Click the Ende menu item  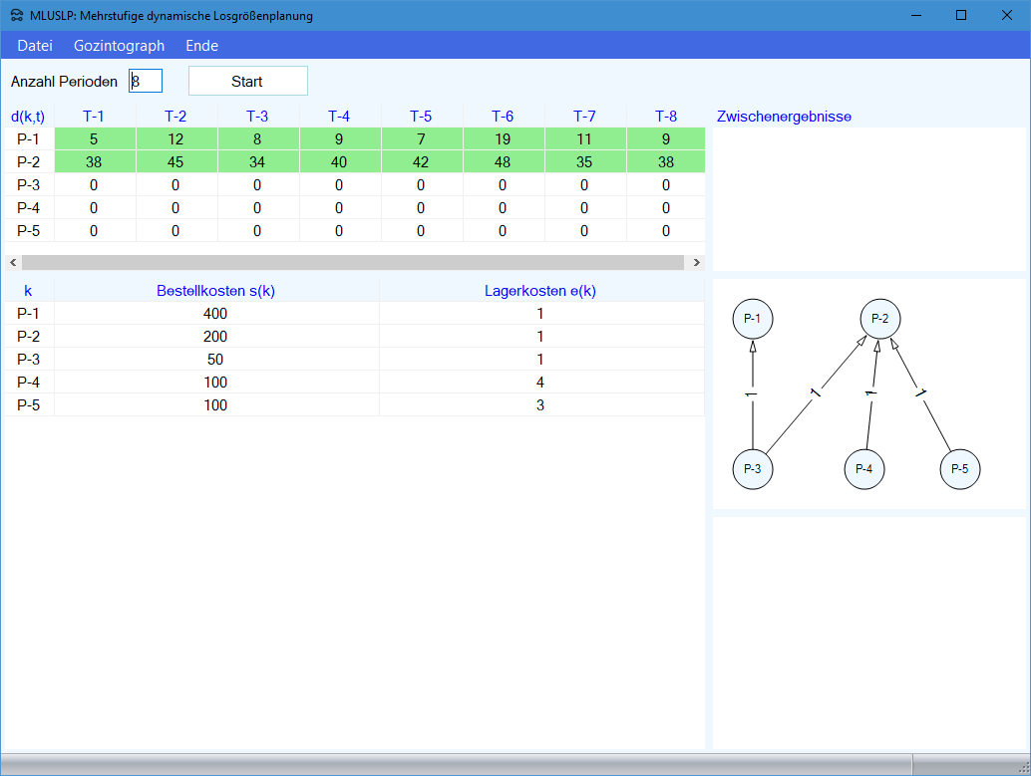point(201,46)
